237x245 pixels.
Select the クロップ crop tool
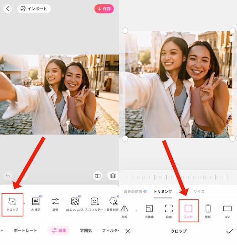12,204
